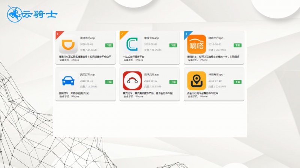Click the date 2018-08-09

151,44
